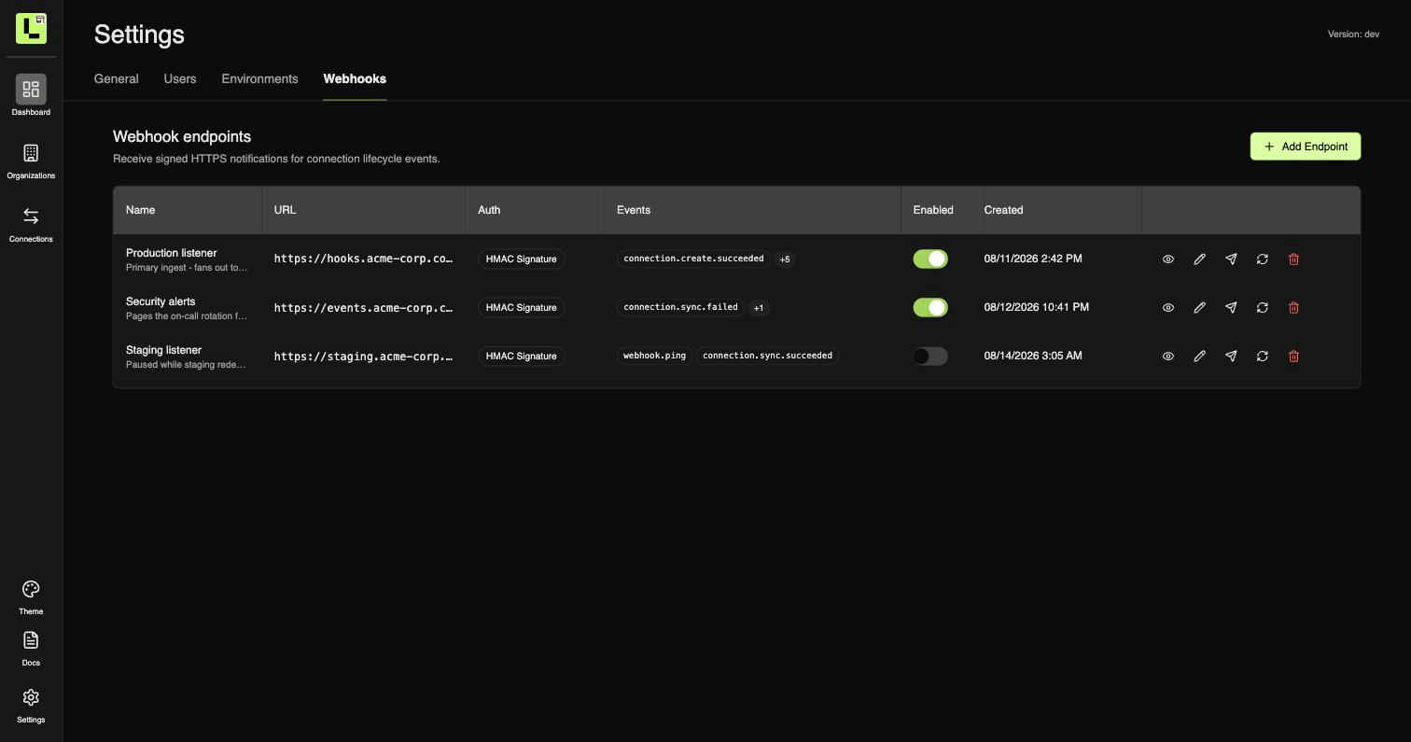Switch to the Environments tab

click(x=259, y=79)
